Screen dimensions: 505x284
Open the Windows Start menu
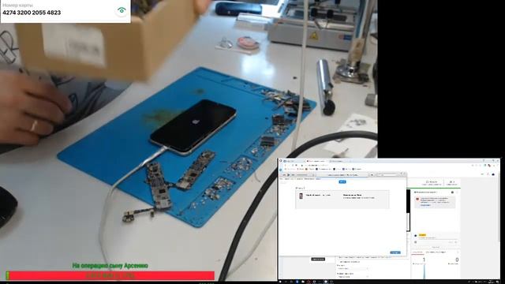click(280, 282)
